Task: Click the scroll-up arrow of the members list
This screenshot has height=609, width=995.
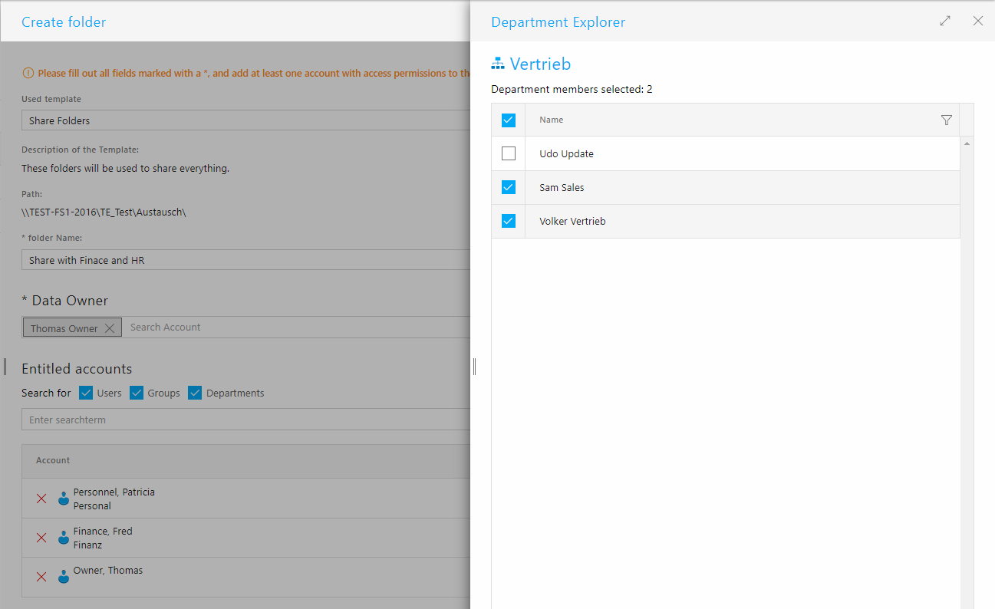Action: pos(967,143)
